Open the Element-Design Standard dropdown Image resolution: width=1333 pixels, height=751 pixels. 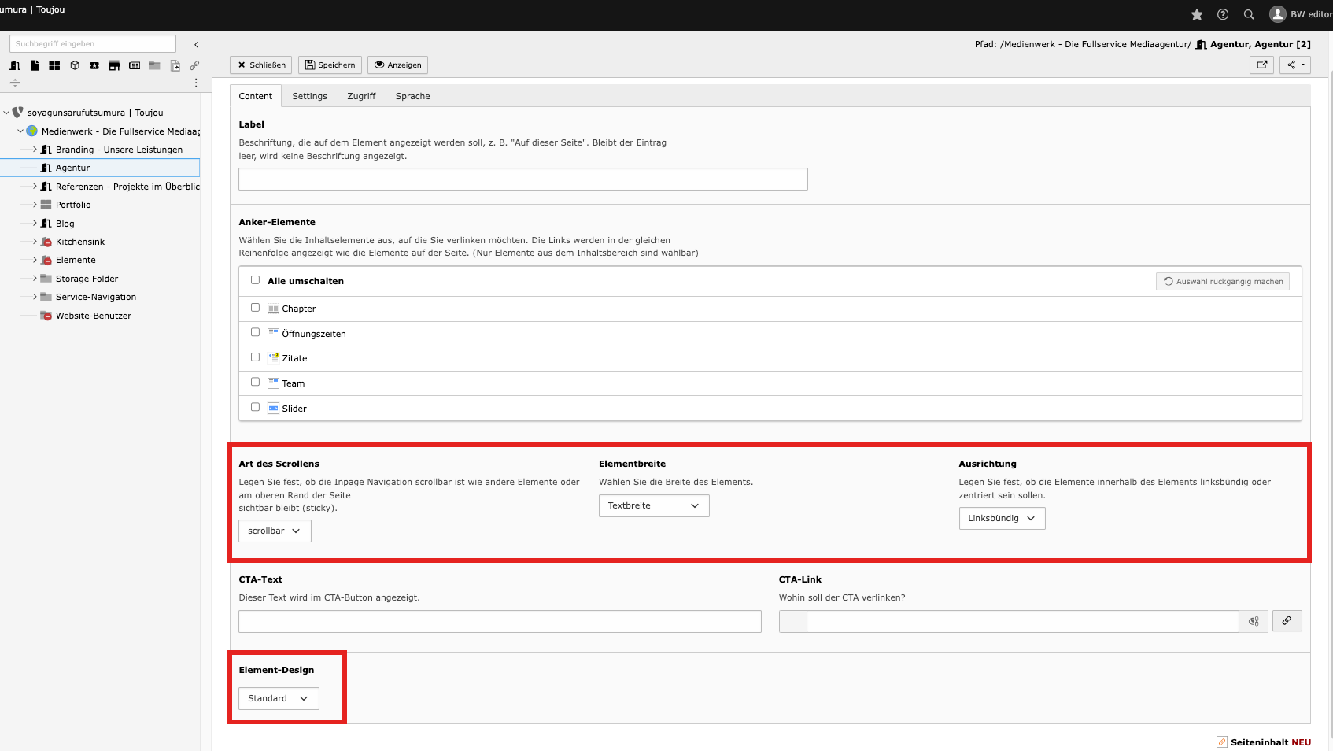pos(279,699)
